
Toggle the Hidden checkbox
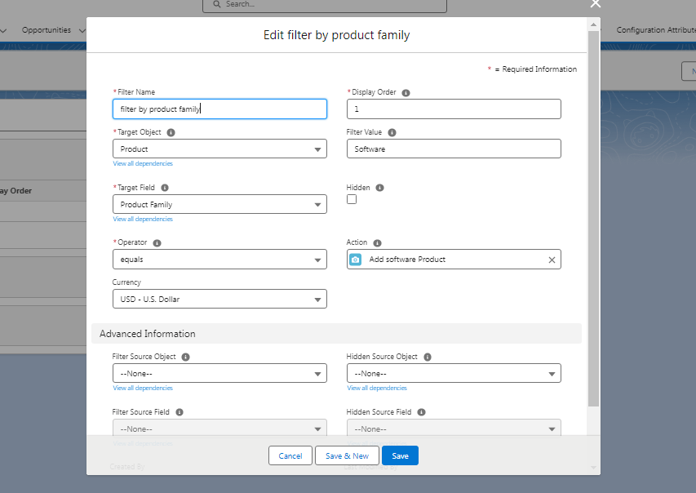point(352,199)
